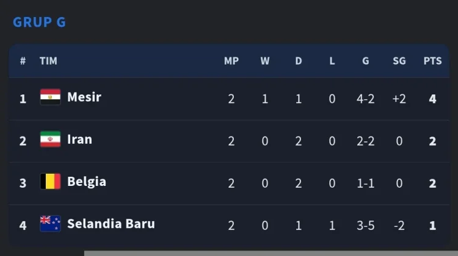Click the MP column header
This screenshot has width=458, height=256.
point(231,60)
